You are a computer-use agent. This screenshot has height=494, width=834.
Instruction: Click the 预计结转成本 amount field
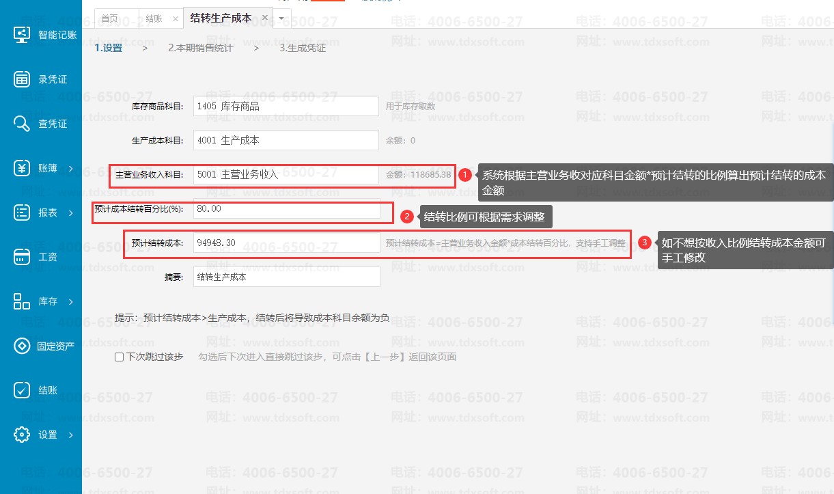(286, 243)
